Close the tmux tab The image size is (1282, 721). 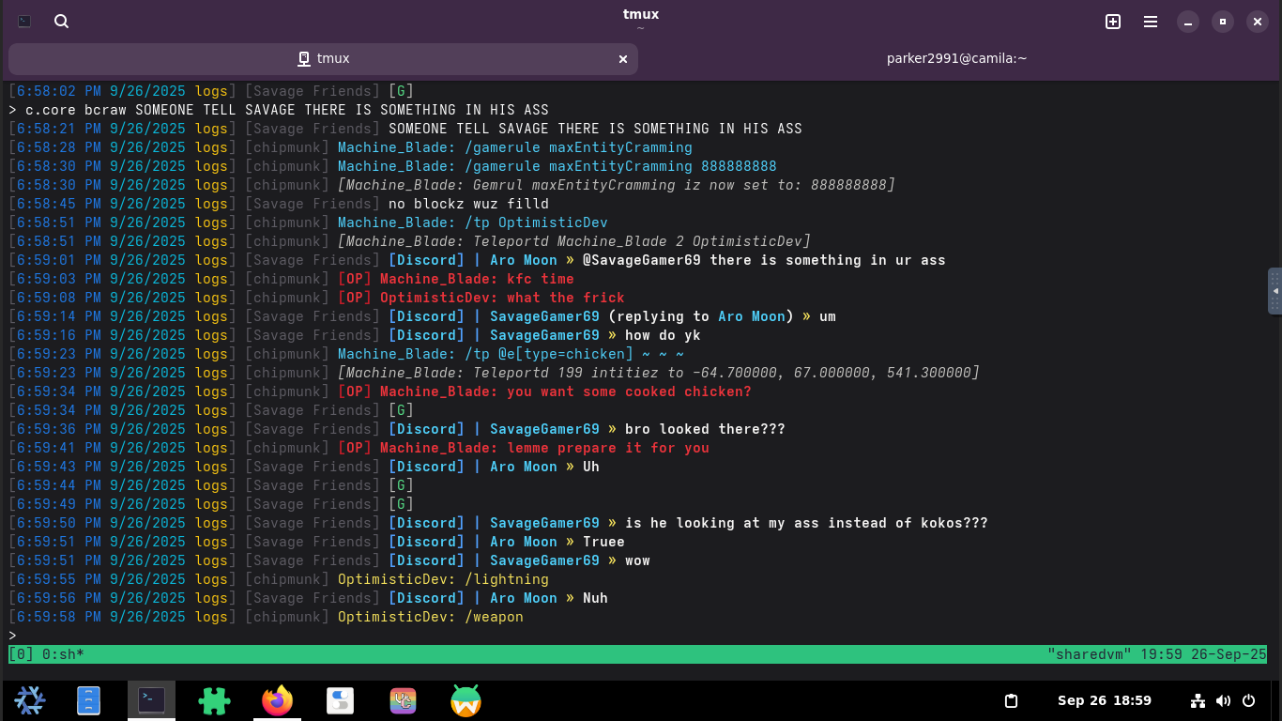coord(623,58)
